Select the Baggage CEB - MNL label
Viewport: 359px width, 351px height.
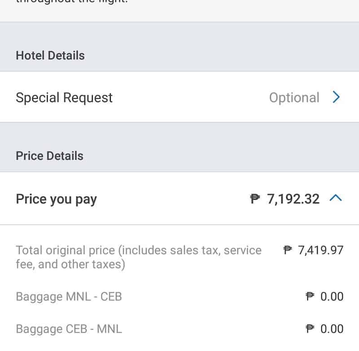pos(69,329)
